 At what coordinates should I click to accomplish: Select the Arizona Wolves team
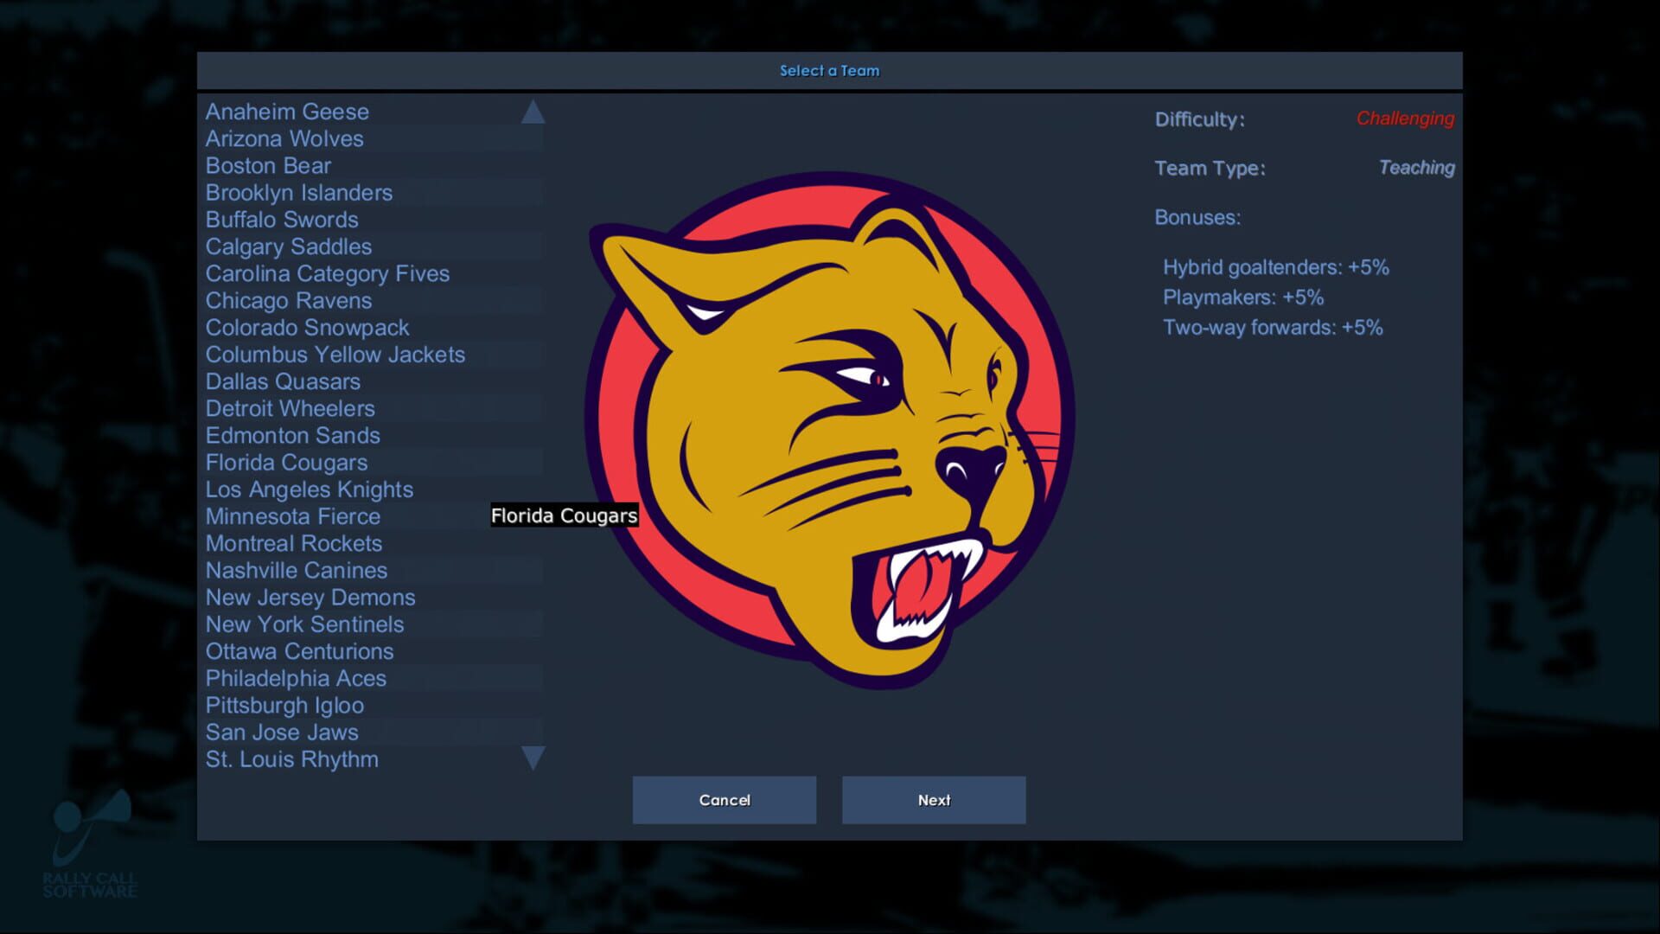tap(284, 138)
